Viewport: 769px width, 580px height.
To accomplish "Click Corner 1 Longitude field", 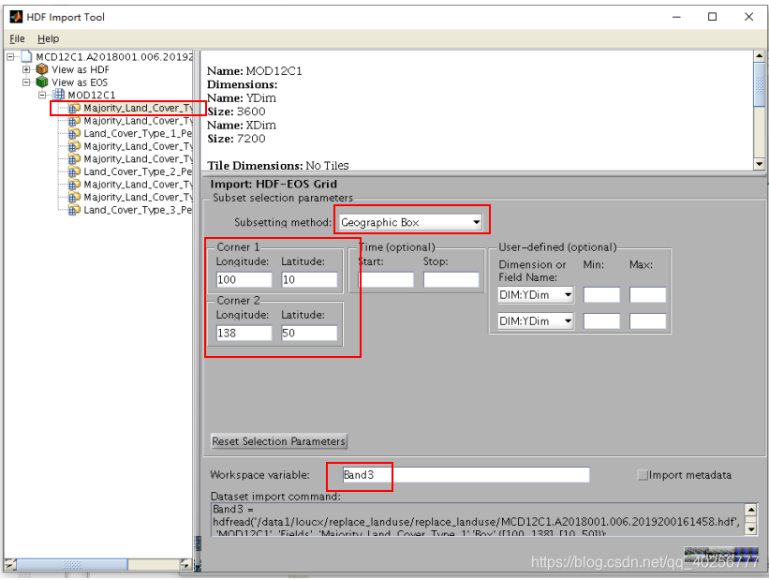I will point(244,280).
